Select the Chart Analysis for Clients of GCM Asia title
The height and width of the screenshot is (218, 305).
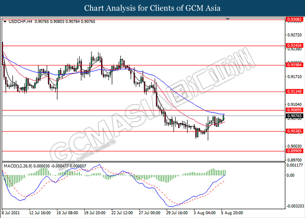coord(152,8)
